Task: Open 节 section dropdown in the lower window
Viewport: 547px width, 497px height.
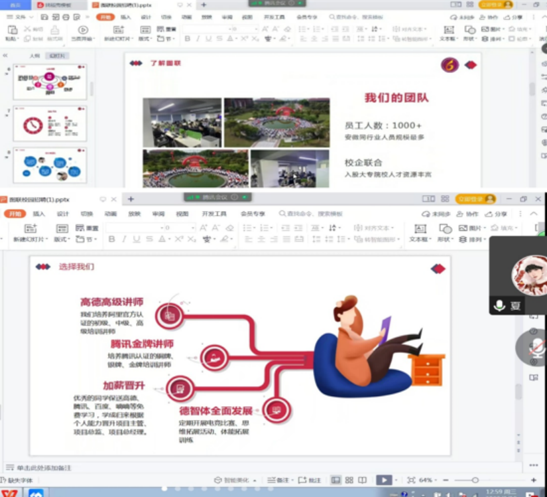Action: [x=86, y=240]
